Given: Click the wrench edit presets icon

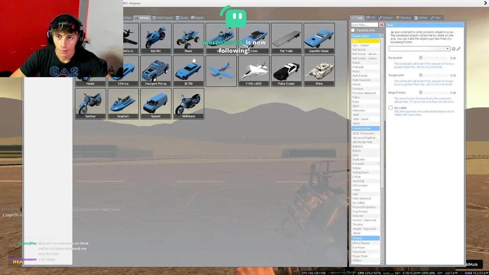Looking at the screenshot, I should pos(458,49).
